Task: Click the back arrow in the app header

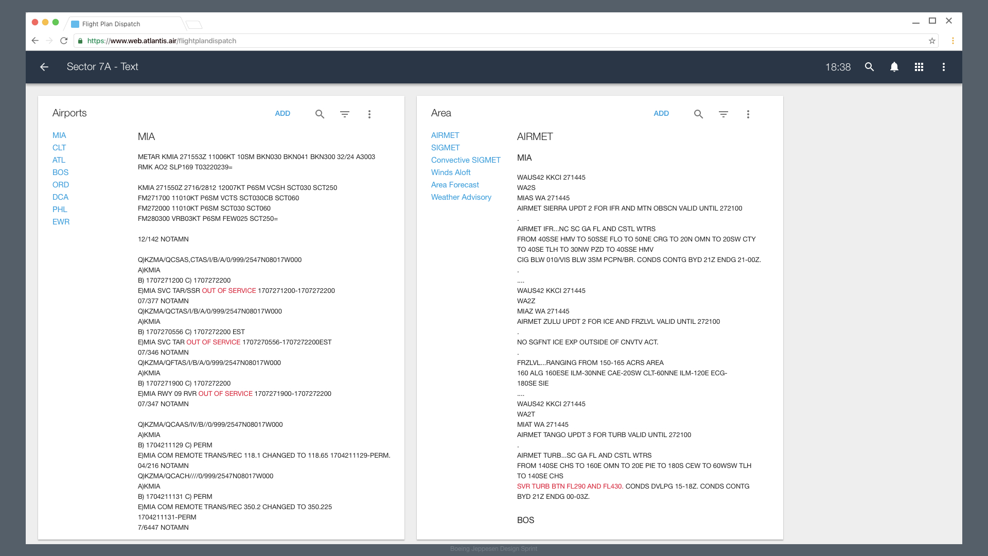Action: (44, 67)
